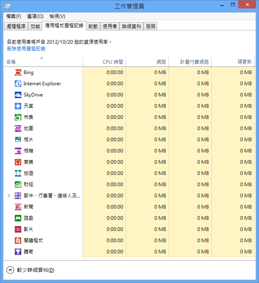The width and height of the screenshot is (259, 283).
Task: Click the SkyDrive cloud icon
Action: (x=18, y=95)
